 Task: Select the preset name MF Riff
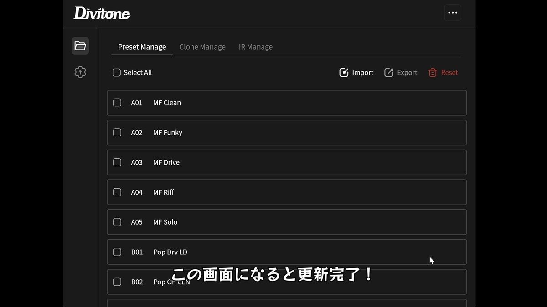click(164, 192)
